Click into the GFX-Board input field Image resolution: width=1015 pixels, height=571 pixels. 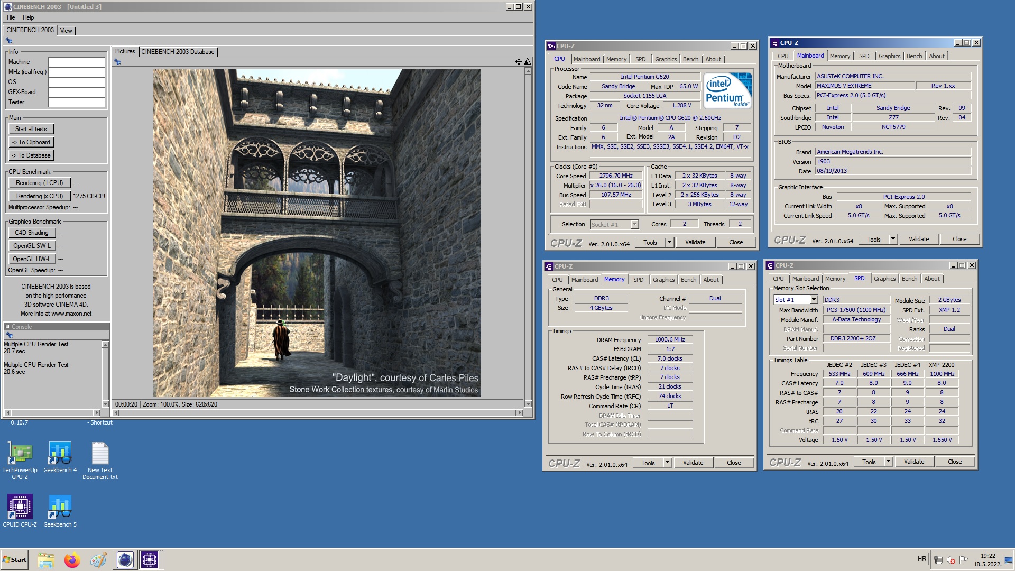[x=76, y=92]
